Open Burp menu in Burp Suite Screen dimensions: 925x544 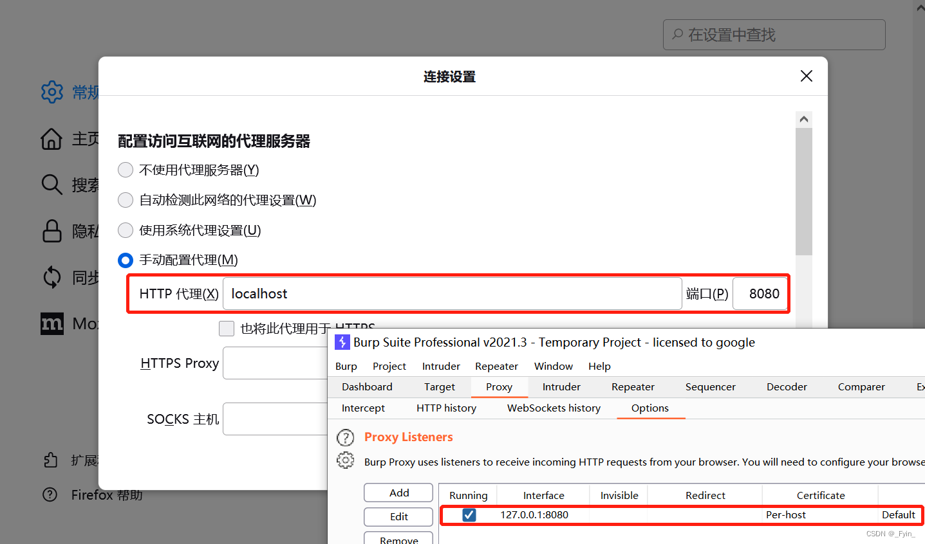[x=346, y=366]
